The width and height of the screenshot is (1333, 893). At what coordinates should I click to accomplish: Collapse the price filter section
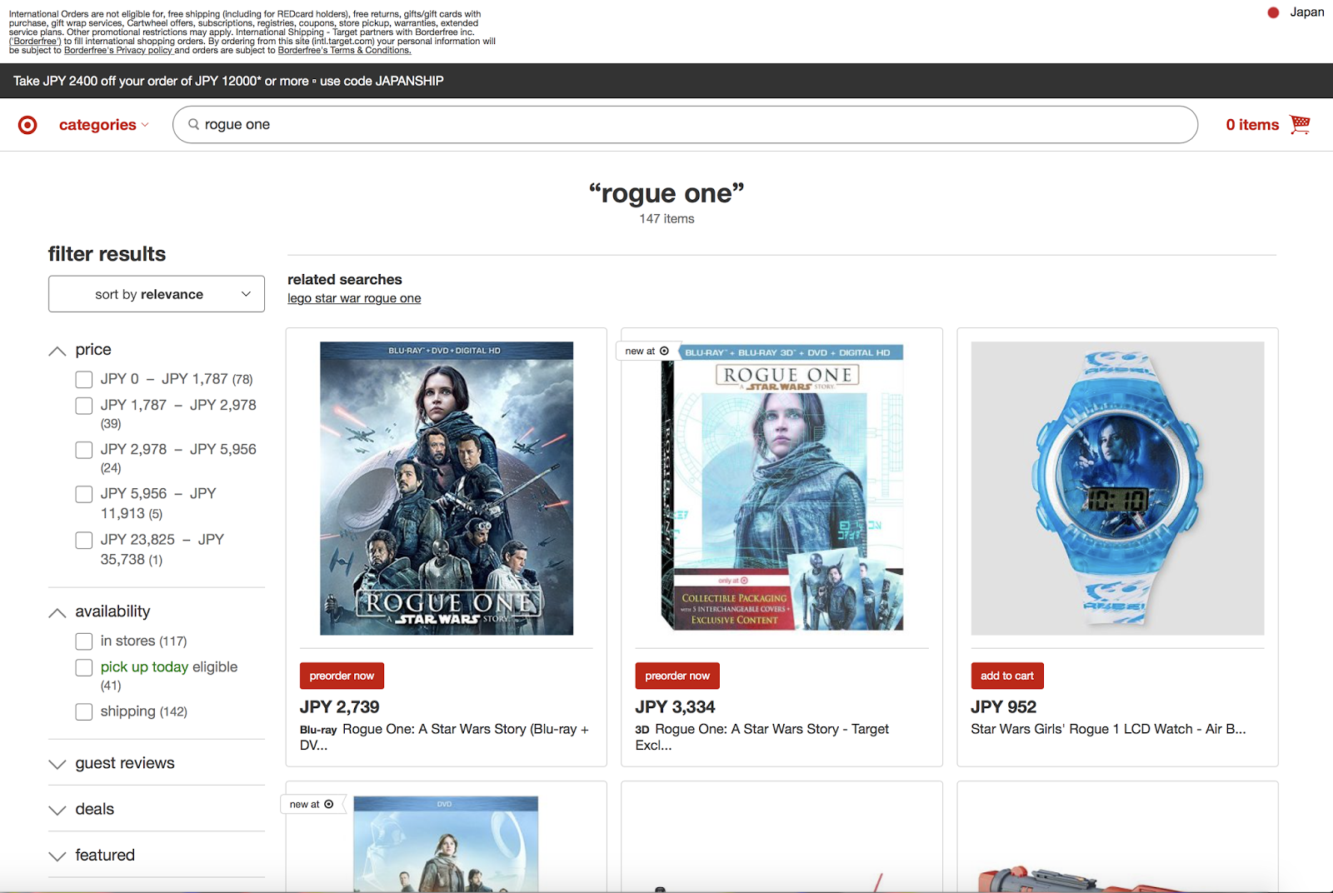tap(57, 351)
